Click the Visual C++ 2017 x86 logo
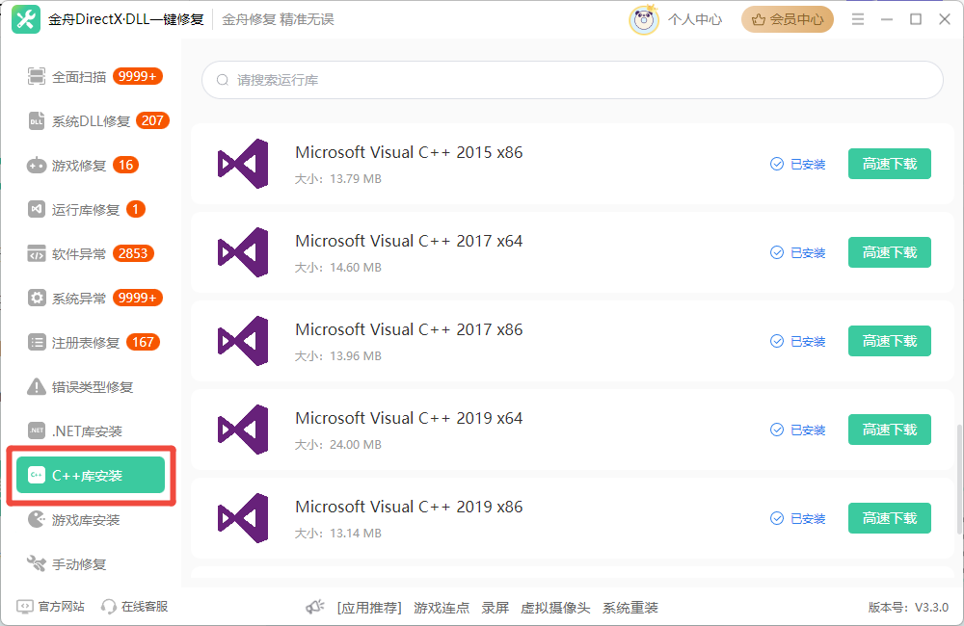Image resolution: width=964 pixels, height=626 pixels. tap(243, 341)
